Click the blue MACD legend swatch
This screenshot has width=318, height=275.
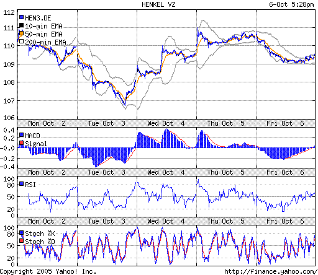pos(21,135)
